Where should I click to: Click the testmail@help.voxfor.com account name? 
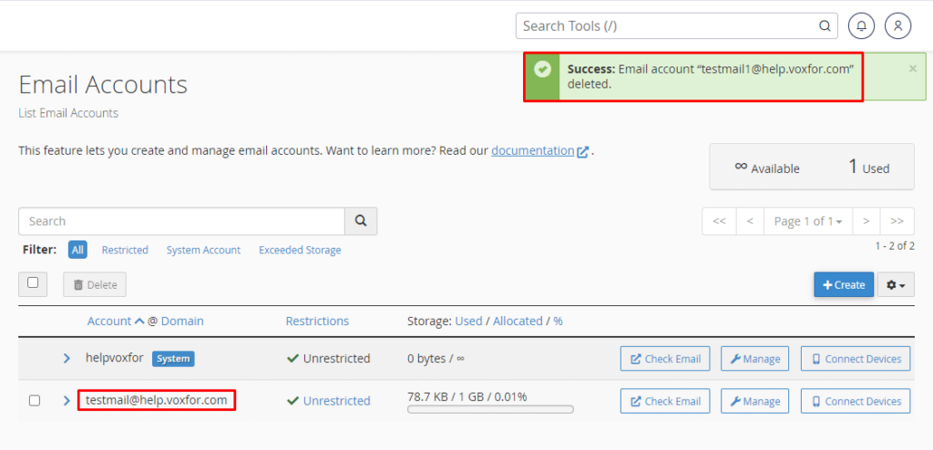157,400
